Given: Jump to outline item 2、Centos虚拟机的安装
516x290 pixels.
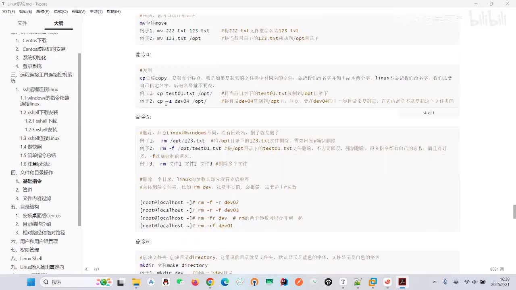Looking at the screenshot, I should tap(40, 49).
